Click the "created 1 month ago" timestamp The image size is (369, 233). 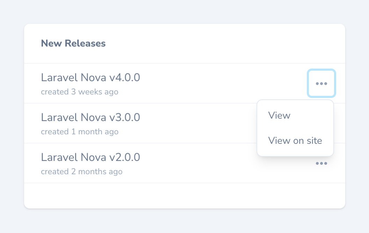pyautogui.click(x=80, y=132)
